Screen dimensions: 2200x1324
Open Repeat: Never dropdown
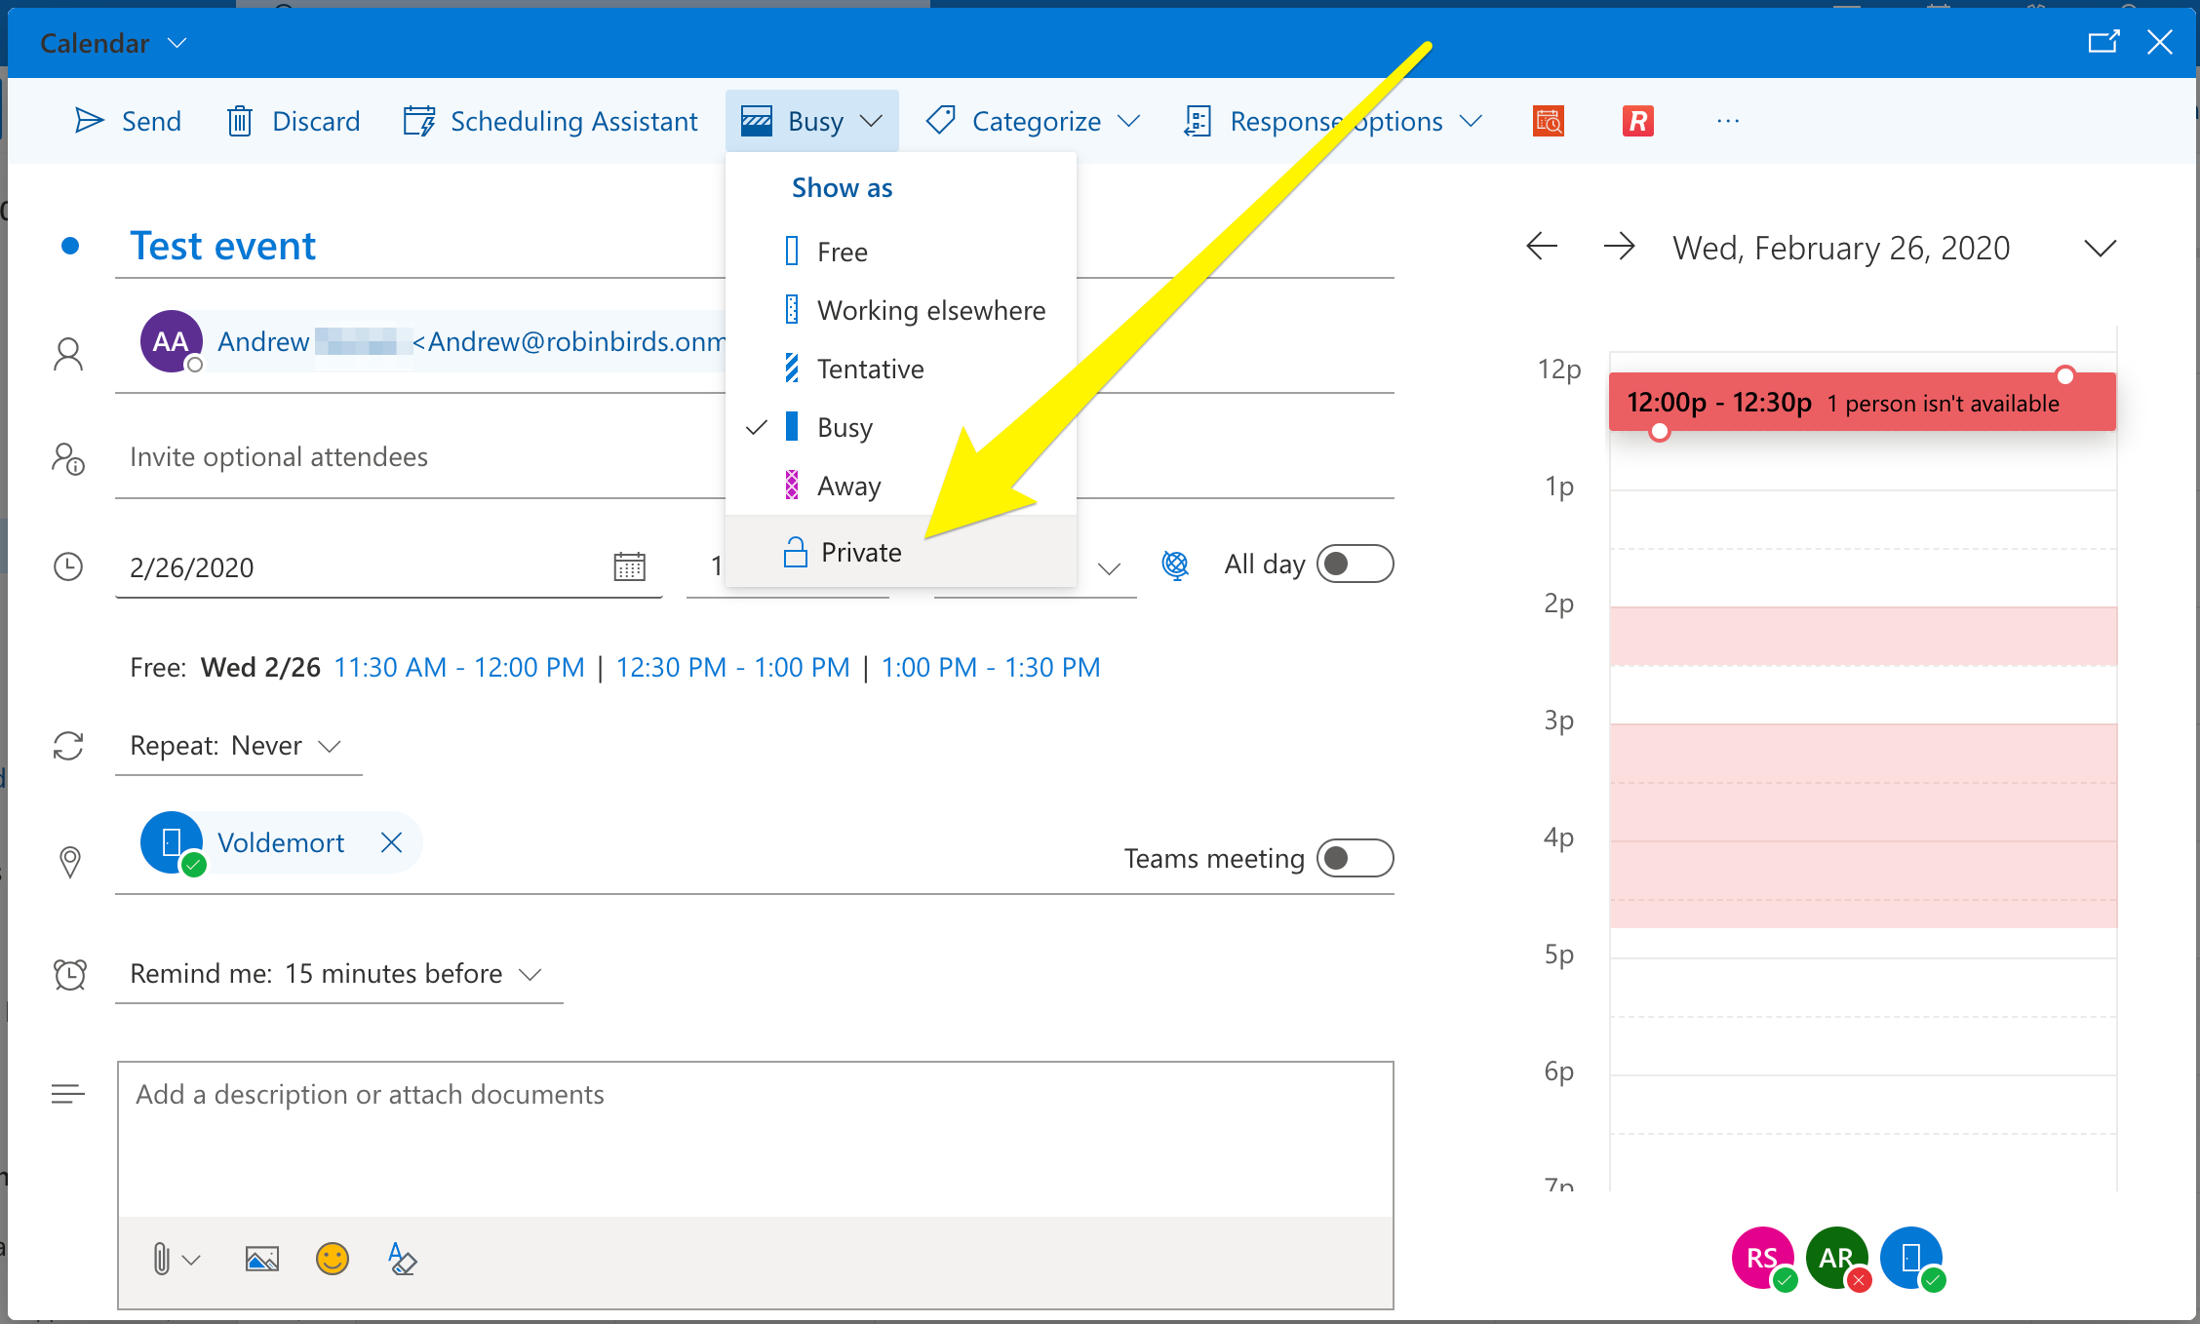tap(236, 746)
